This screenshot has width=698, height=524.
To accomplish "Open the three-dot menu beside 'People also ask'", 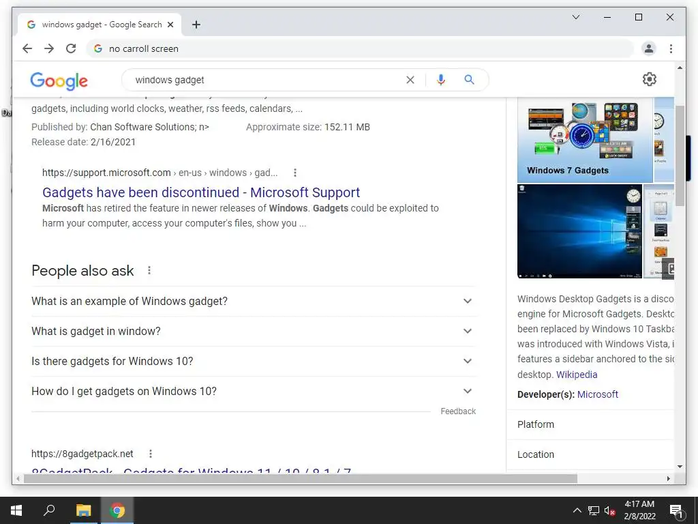I will click(149, 270).
